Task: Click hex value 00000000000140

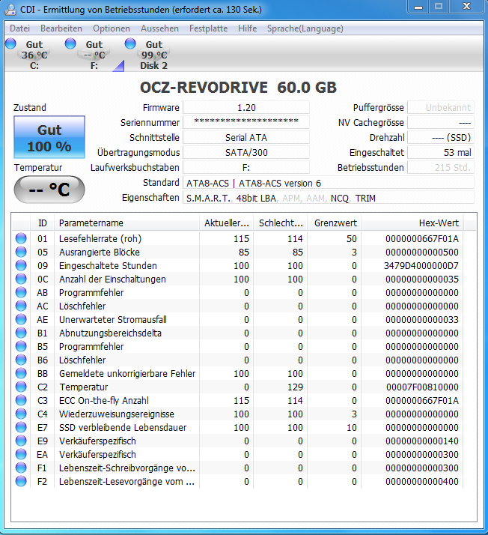Action: (422, 441)
